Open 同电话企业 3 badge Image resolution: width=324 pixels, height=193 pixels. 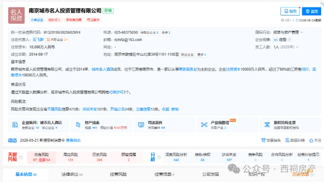tap(149, 32)
